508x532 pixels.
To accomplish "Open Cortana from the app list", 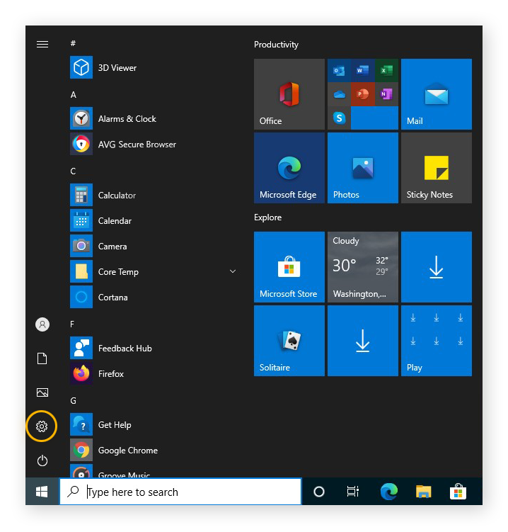I will coord(153,298).
